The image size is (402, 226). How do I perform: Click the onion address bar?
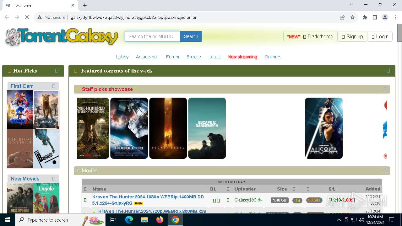click(x=134, y=17)
